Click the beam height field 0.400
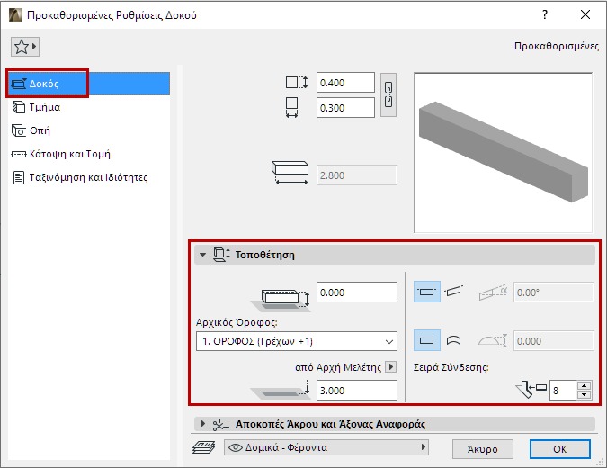This screenshot has height=468, width=607. (345, 83)
